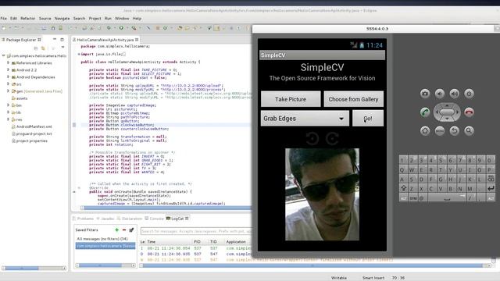This screenshot has height=281, width=500.
Task: Click the emulator camera hardware button
Action: tap(425, 94)
